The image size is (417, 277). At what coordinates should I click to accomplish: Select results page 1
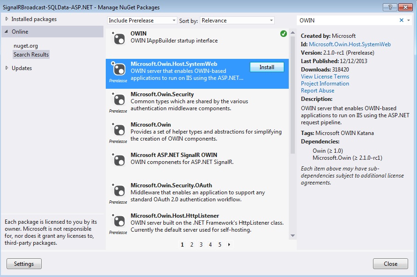182,244
